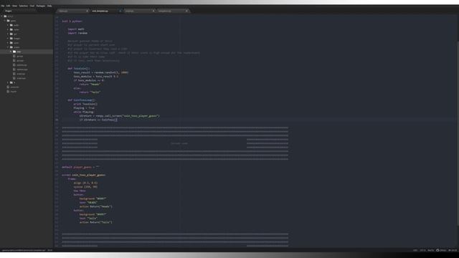This screenshot has height=258, width=459.
Task: Click the 'while Playing:' line
Action: [x=84, y=112]
